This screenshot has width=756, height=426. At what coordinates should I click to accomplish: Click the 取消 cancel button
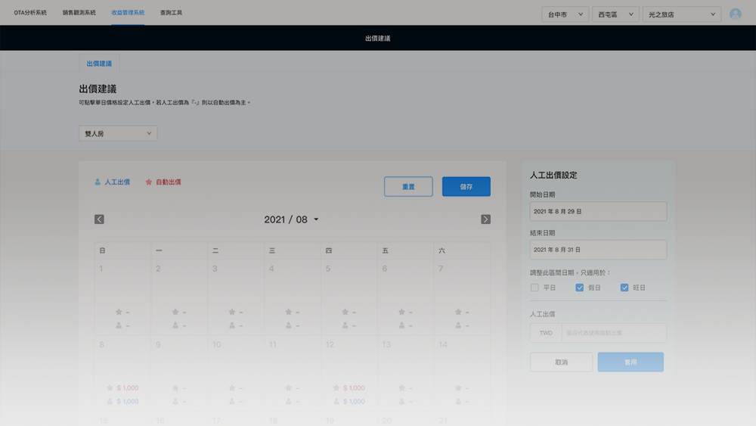click(561, 362)
